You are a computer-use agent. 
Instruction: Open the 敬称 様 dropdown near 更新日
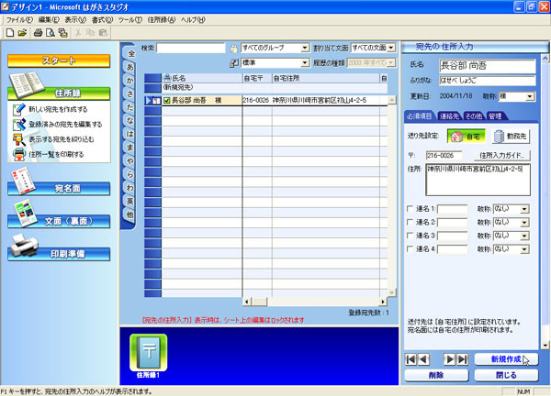530,96
